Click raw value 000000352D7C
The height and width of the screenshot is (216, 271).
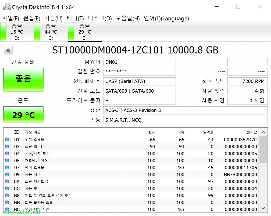[240, 139]
